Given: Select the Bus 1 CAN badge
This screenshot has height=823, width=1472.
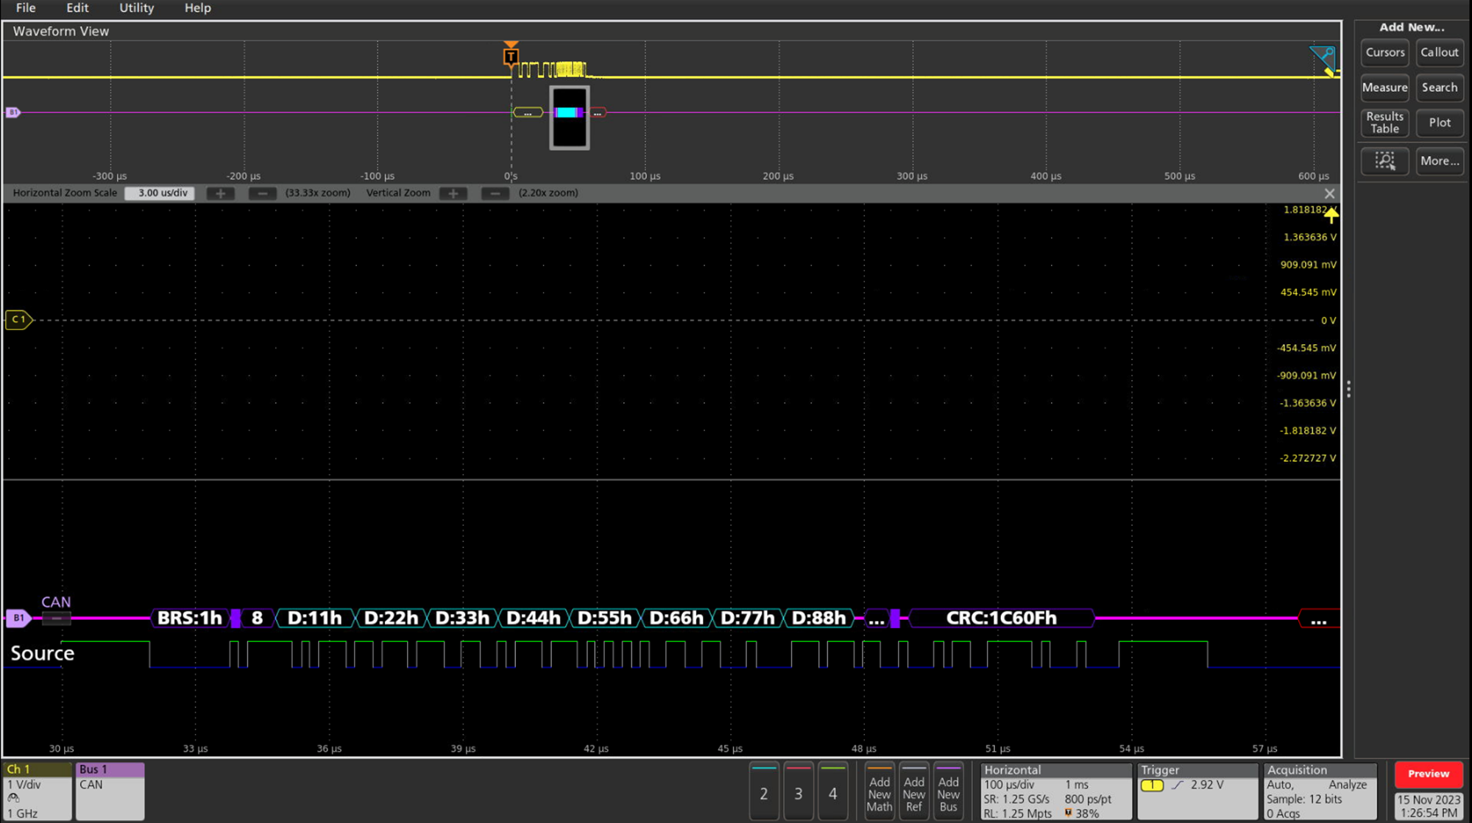Looking at the screenshot, I should tap(109, 791).
